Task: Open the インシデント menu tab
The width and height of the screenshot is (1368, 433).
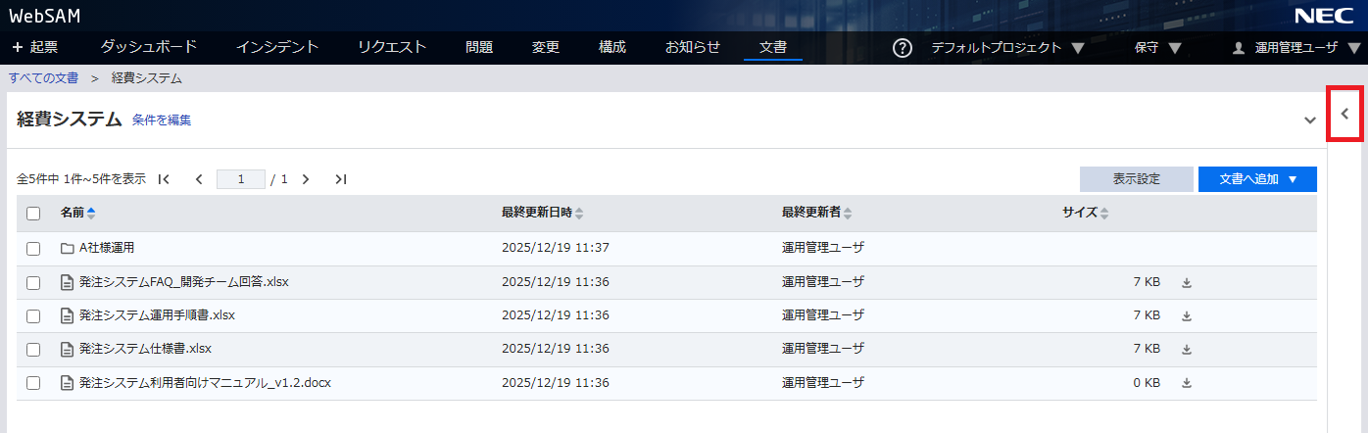Action: [277, 47]
